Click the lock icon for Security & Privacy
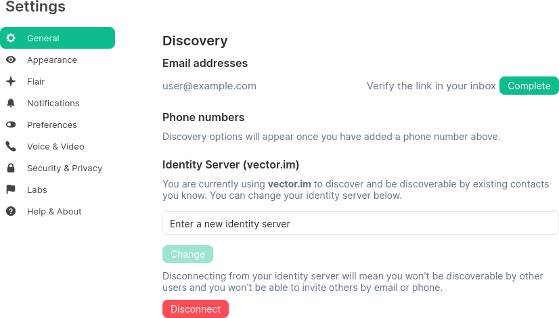 click(x=11, y=168)
